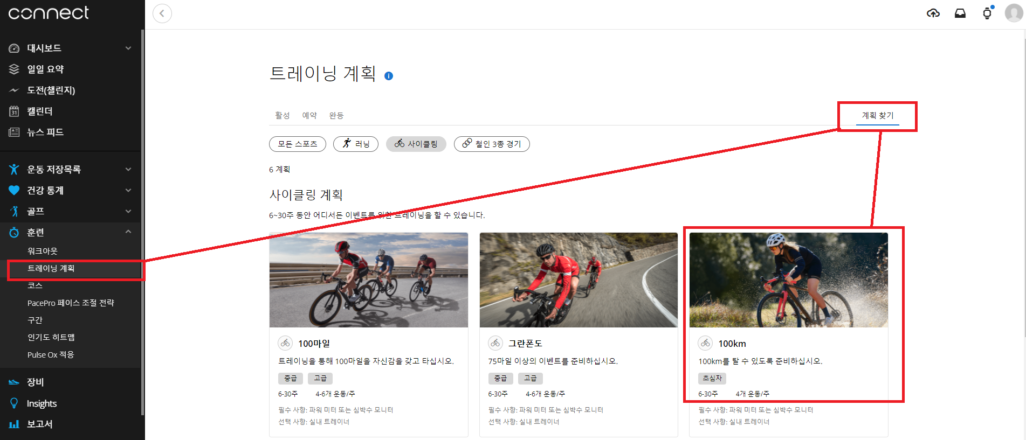Viewport: 1026px width, 440px height.
Task: Open the 그란폰도 plan title
Action: click(x=525, y=344)
